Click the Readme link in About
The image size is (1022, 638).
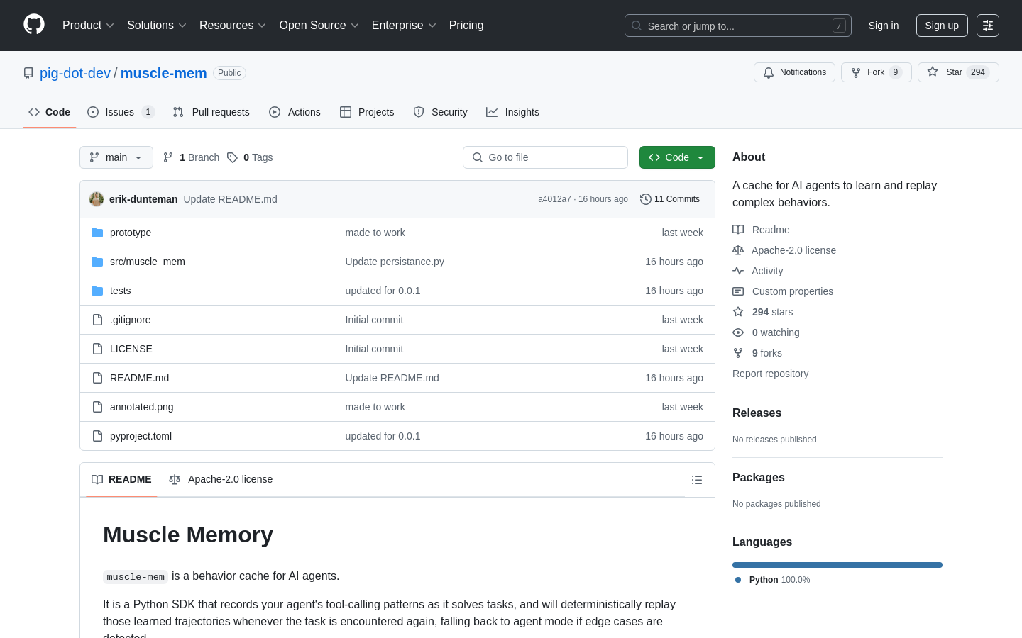point(761,230)
